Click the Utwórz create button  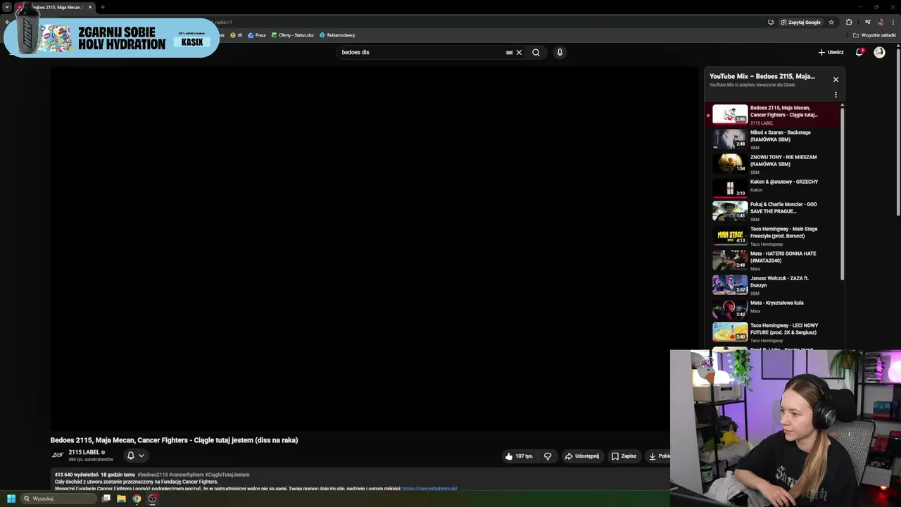(x=831, y=52)
